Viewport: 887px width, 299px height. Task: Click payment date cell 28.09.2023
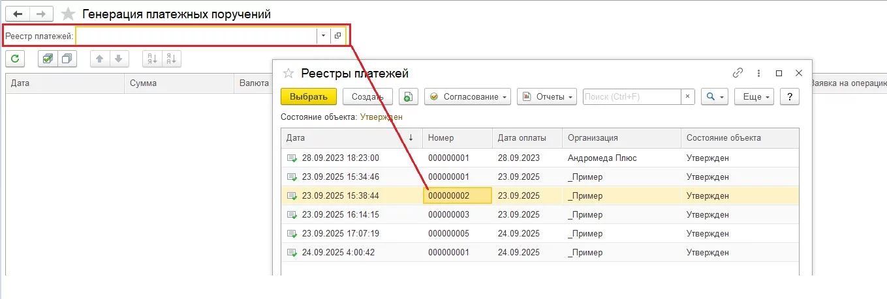coord(527,158)
